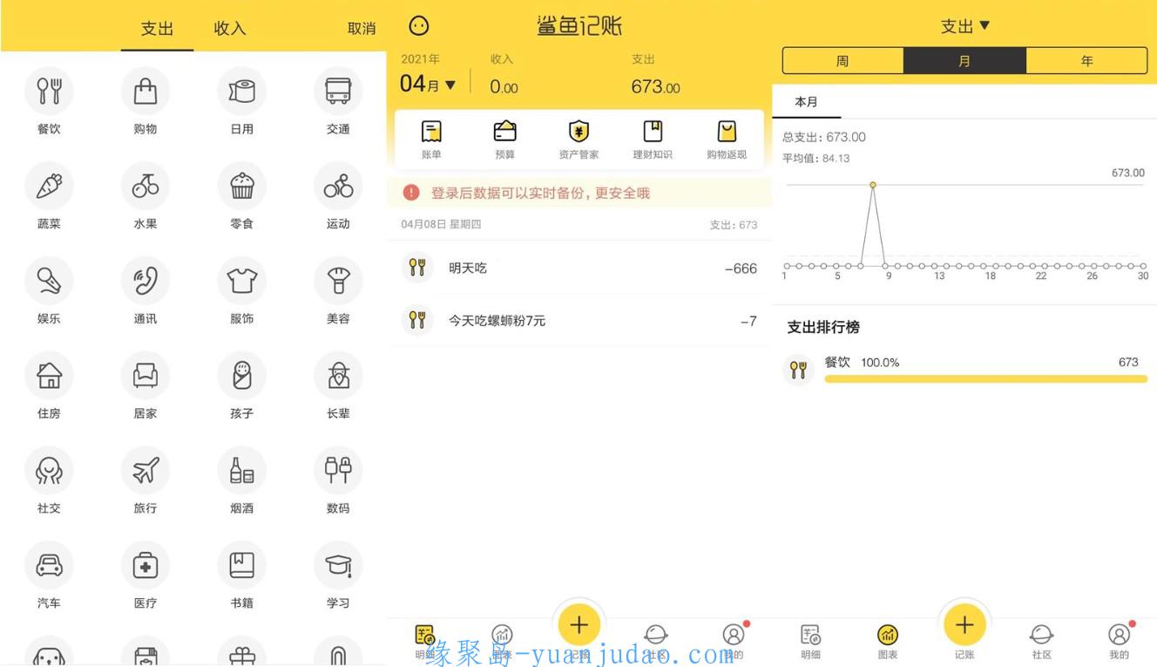Pick the 书籍 books category
The image size is (1157, 667).
[241, 566]
